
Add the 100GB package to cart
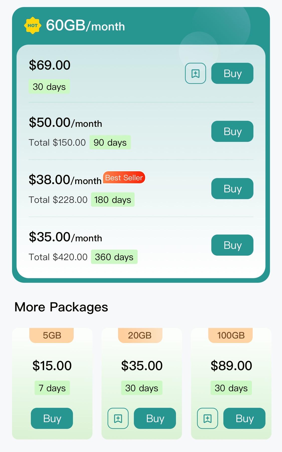tap(207, 418)
